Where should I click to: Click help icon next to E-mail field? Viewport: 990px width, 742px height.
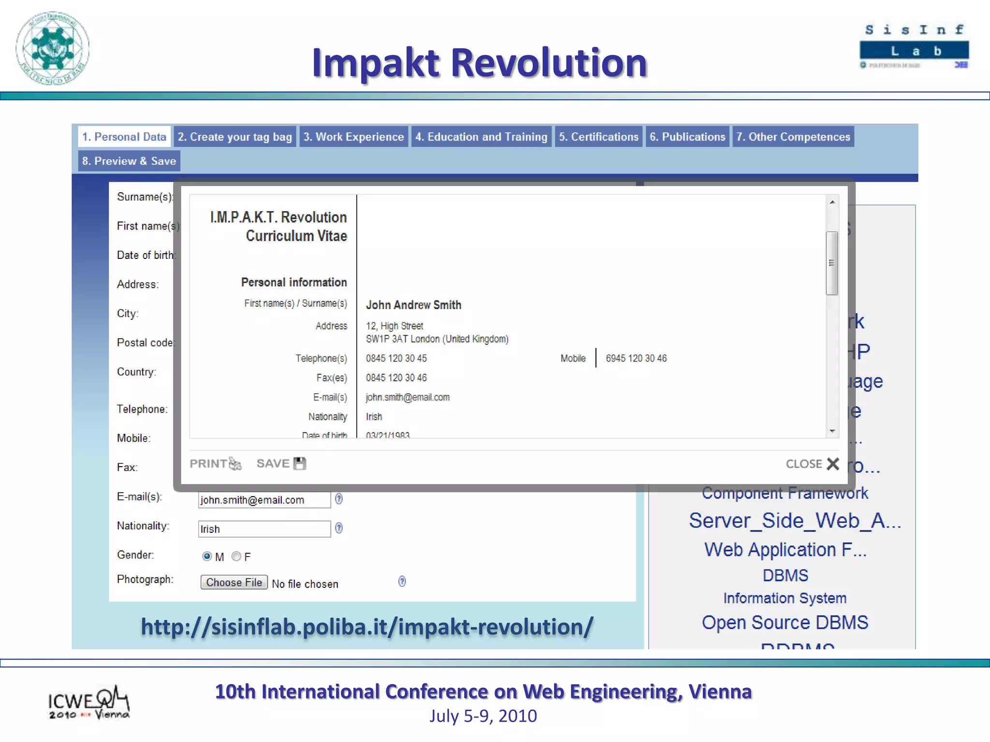339,499
